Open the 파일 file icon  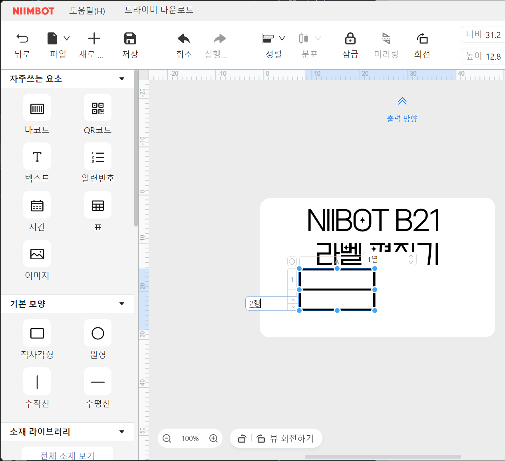[52, 39]
